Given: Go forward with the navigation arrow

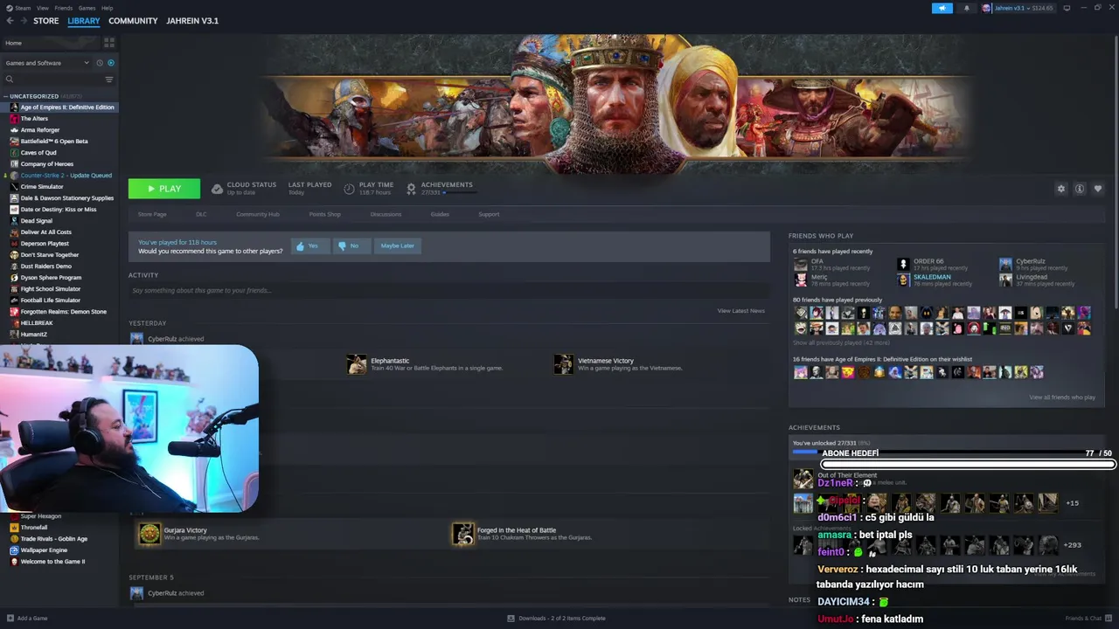Looking at the screenshot, I should 23,21.
